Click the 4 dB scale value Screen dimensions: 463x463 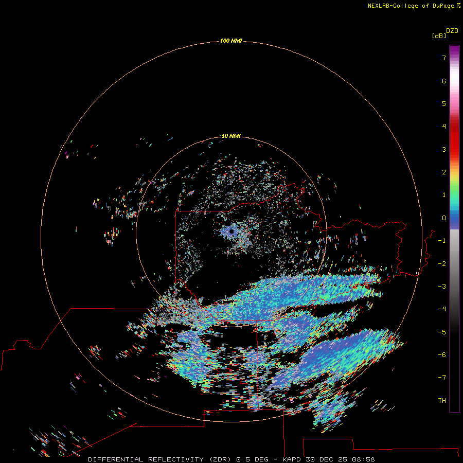click(x=444, y=127)
